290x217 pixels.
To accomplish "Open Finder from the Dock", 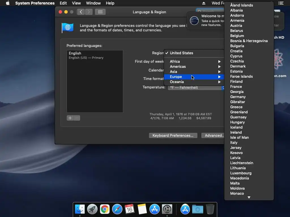I will click(x=80, y=209).
